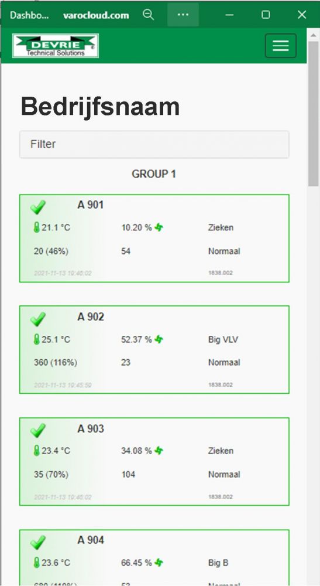Click the zoom out magnifier icon
The image size is (320, 586).
click(148, 15)
